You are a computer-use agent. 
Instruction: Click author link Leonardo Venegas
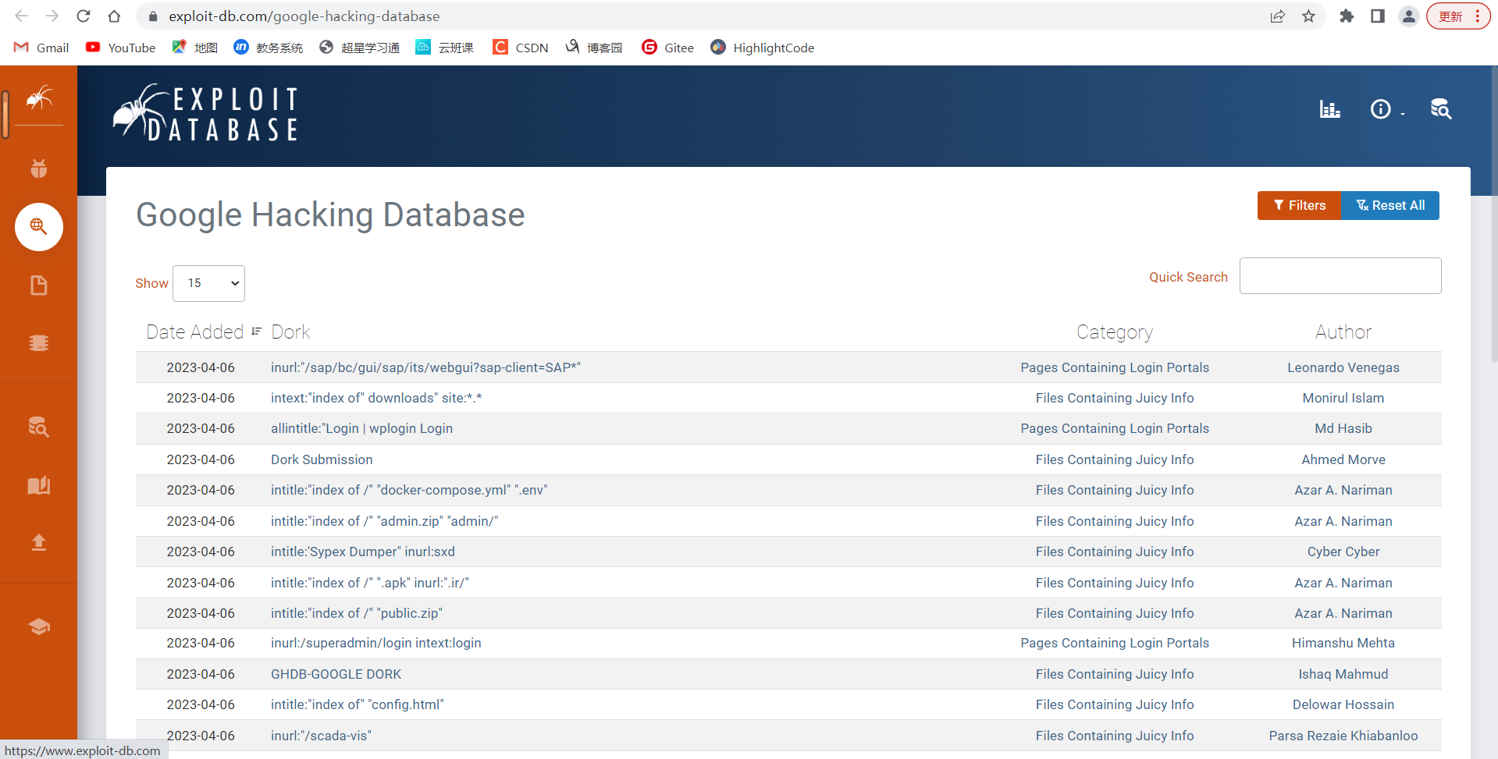(x=1343, y=367)
